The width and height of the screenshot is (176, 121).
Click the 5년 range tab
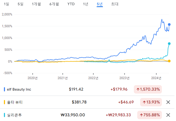pos(100,4)
